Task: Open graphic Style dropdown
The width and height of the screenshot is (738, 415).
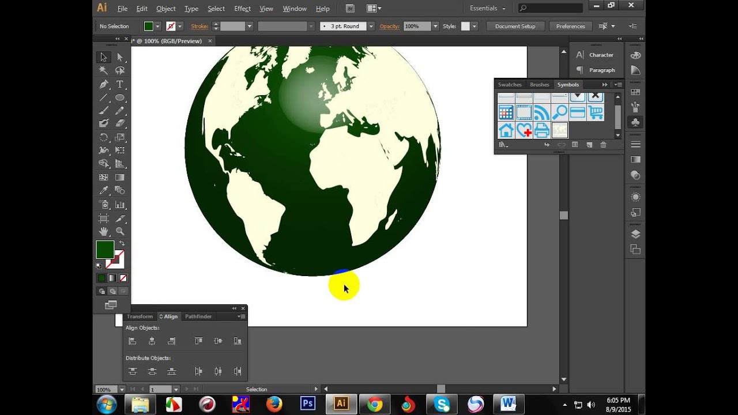Action: 475,27
